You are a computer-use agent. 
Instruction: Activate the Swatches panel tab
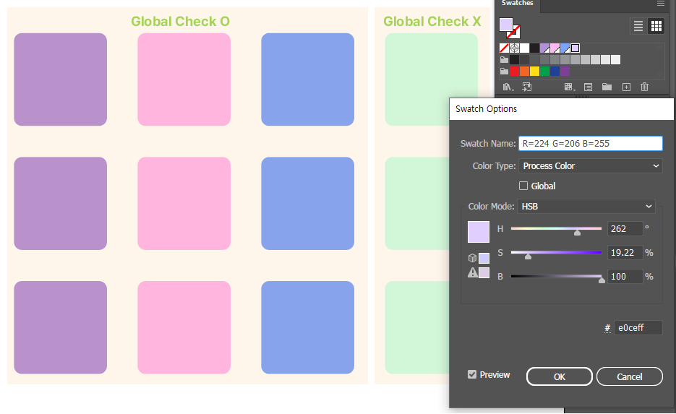coord(518,4)
